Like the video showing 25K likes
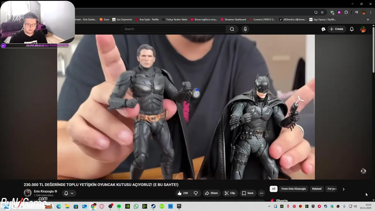Image resolution: width=375 pixels, height=211 pixels. (x=183, y=193)
